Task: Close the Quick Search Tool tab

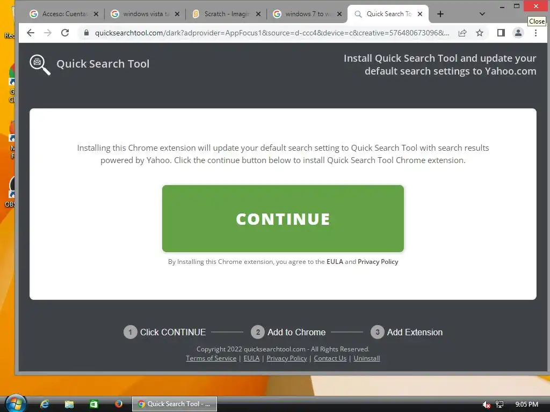Action: [420, 14]
